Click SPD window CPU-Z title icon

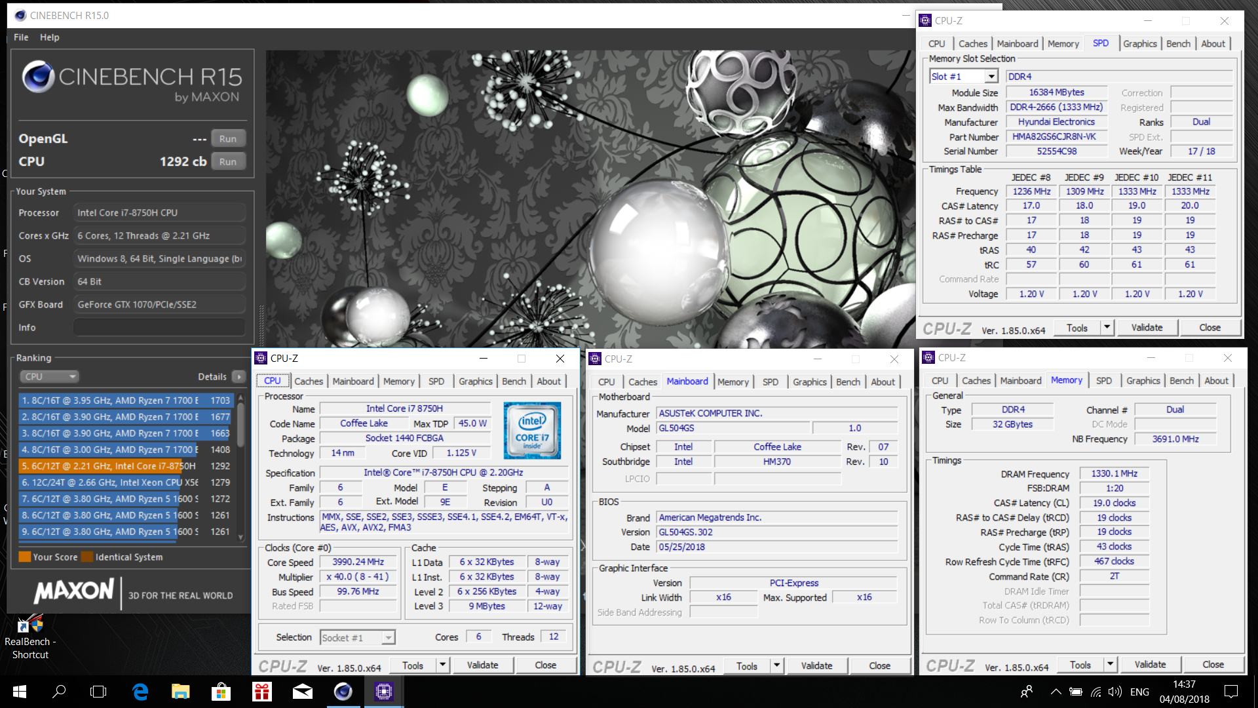[x=925, y=20]
